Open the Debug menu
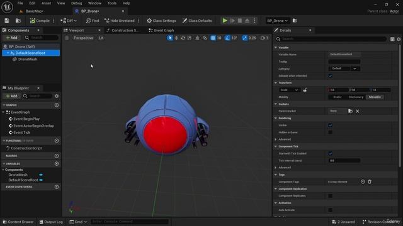The height and width of the screenshot is (226, 403). pos(76,3)
